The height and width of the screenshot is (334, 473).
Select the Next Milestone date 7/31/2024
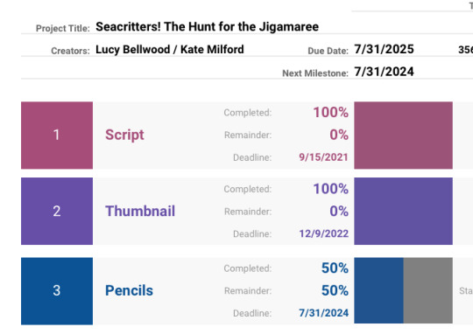(384, 72)
